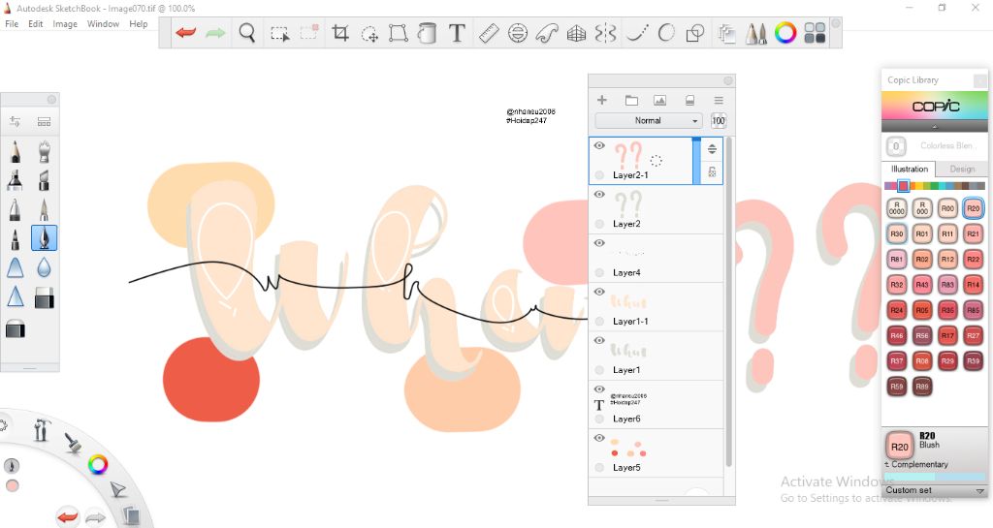Hide the Layer1 layer
This screenshot has height=528, width=993.
[x=599, y=340]
